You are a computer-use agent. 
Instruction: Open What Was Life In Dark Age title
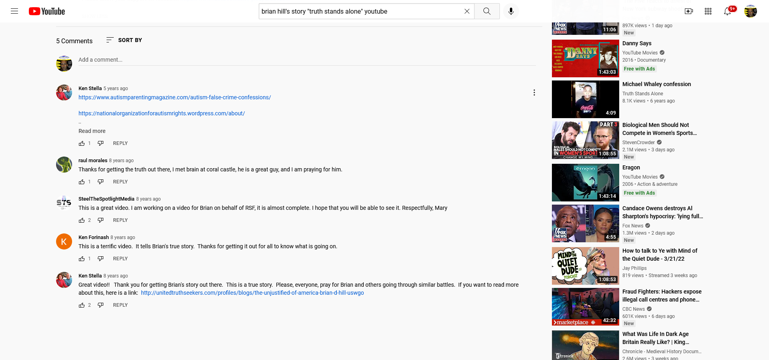pyautogui.click(x=656, y=338)
